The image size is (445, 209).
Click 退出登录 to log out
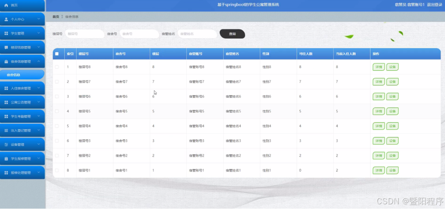pyautogui.click(x=434, y=5)
